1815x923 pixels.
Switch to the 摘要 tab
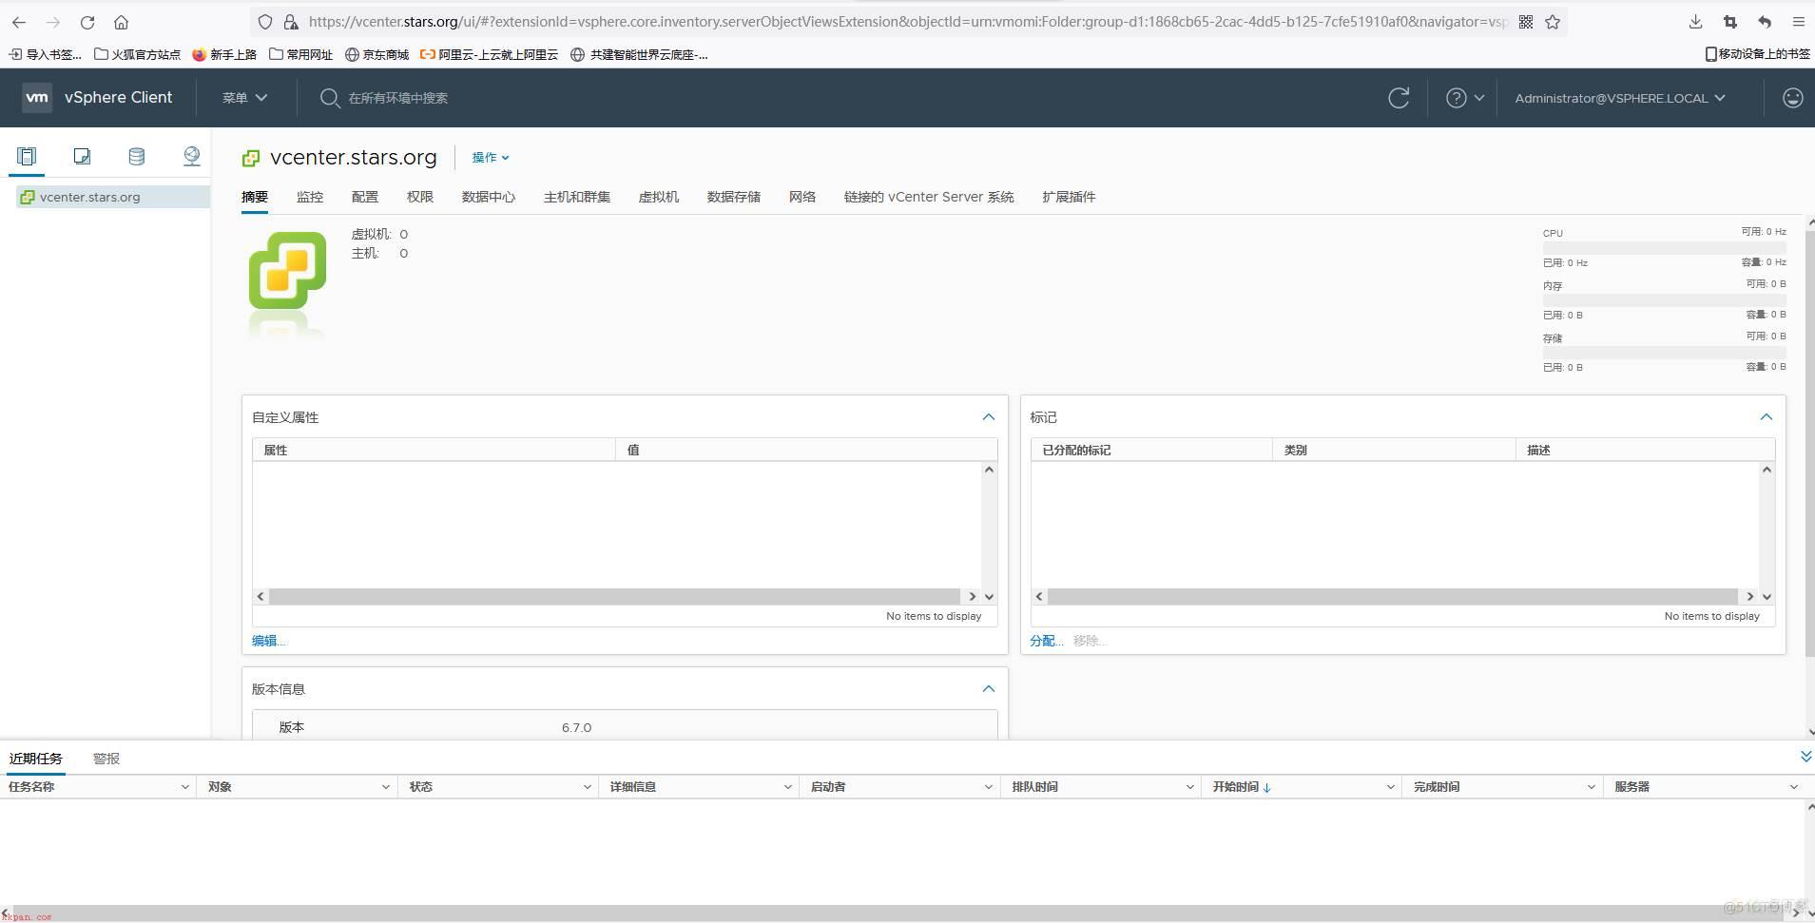coord(255,197)
